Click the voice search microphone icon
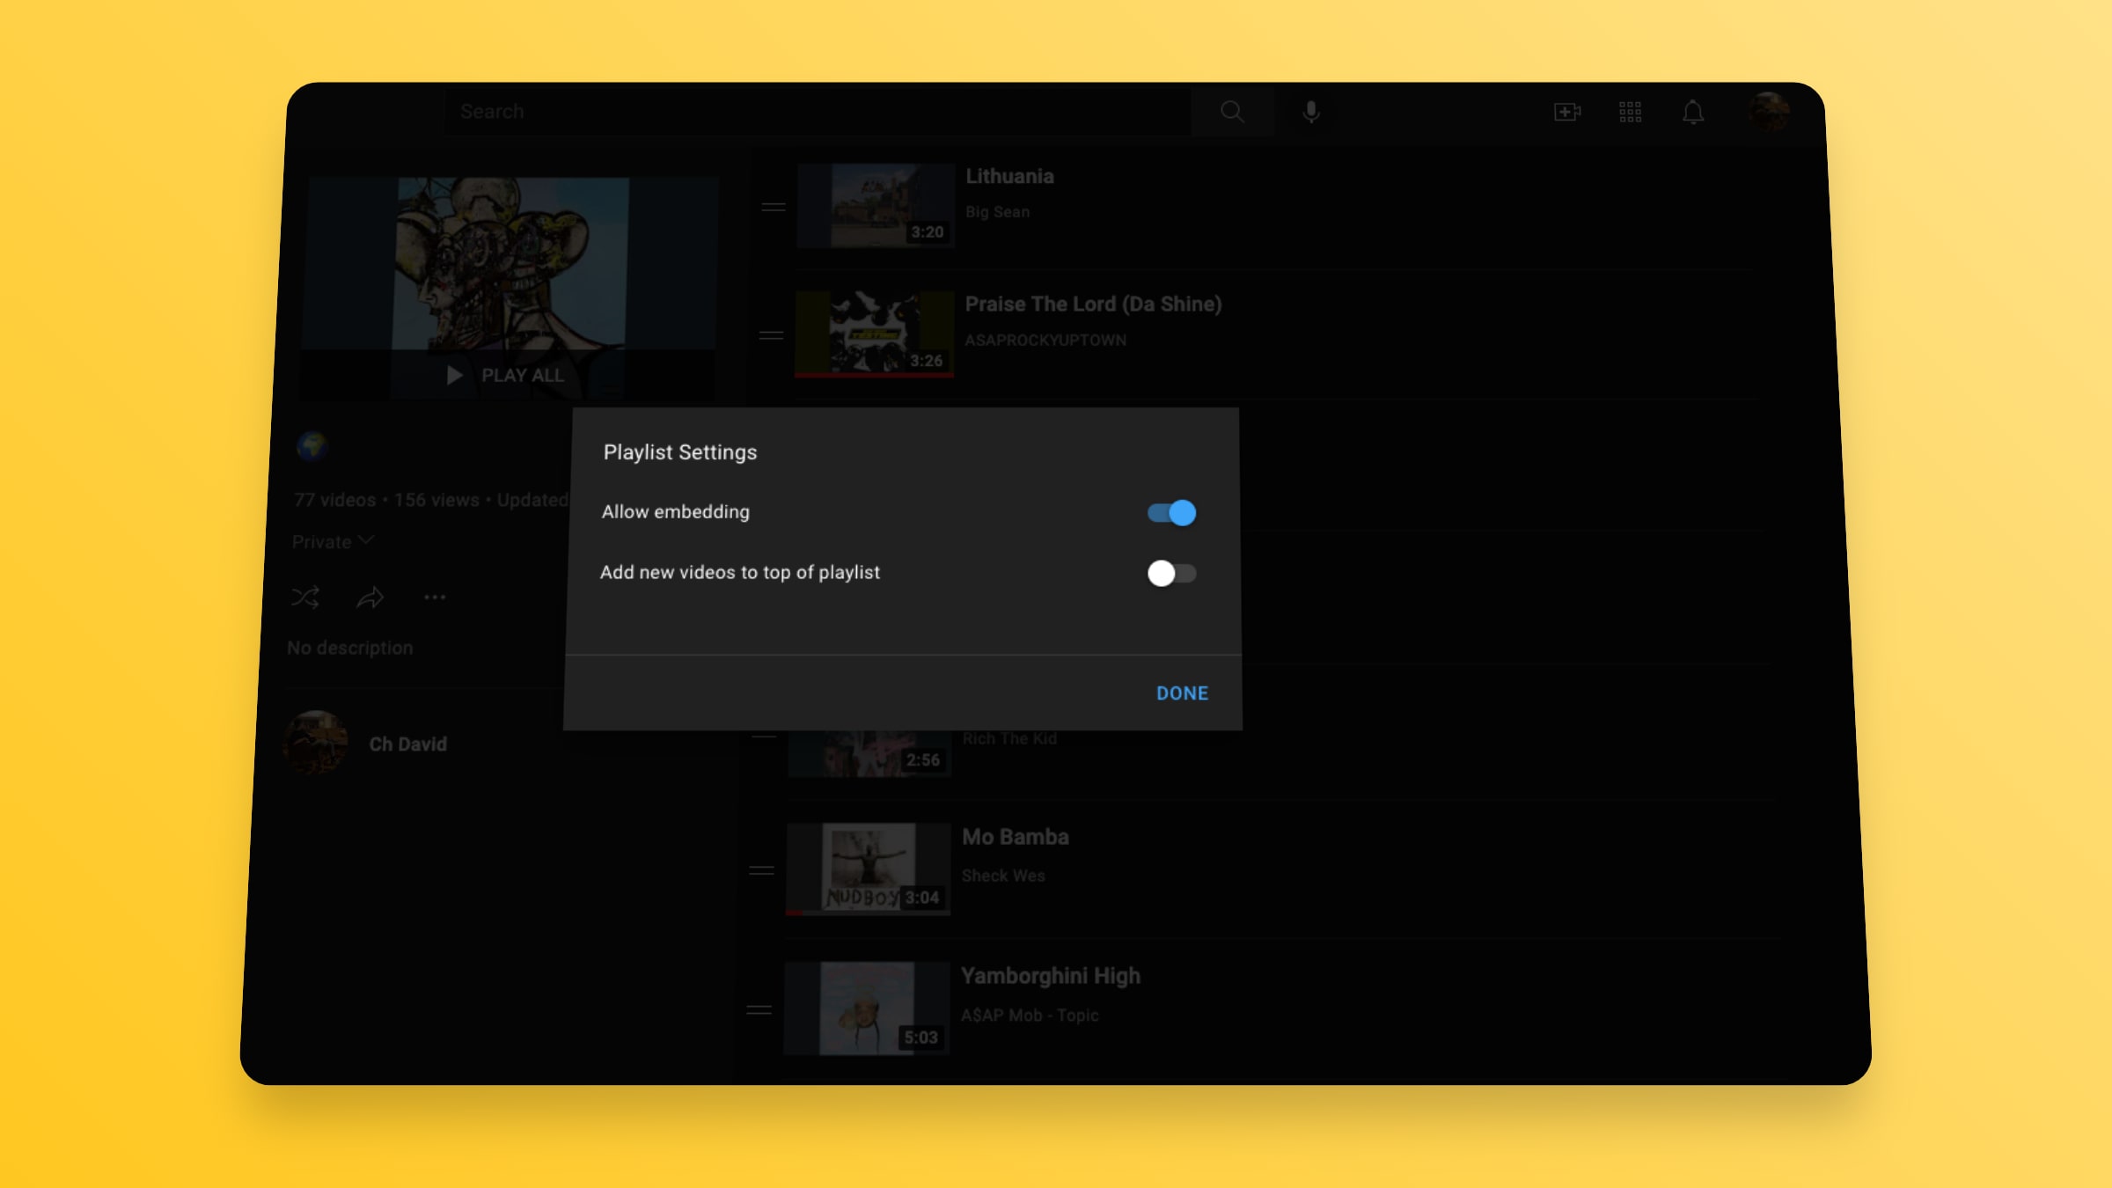 click(x=1310, y=112)
